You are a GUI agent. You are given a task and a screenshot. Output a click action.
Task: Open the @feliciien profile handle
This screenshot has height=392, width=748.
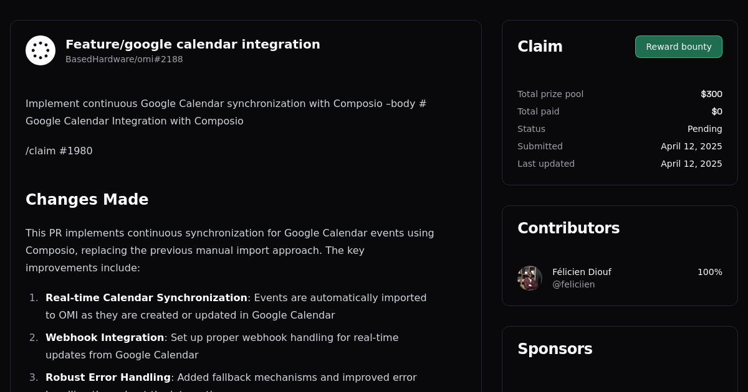click(x=573, y=284)
